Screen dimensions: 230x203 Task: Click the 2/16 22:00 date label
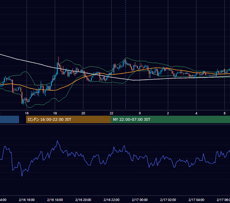(112, 200)
